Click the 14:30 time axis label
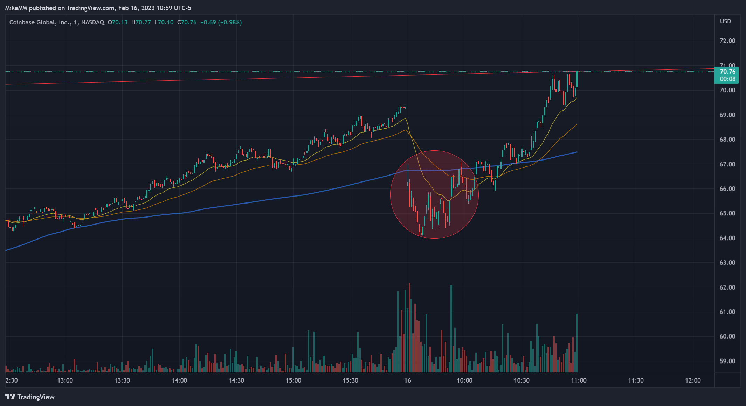This screenshot has height=406, width=746. (236, 380)
